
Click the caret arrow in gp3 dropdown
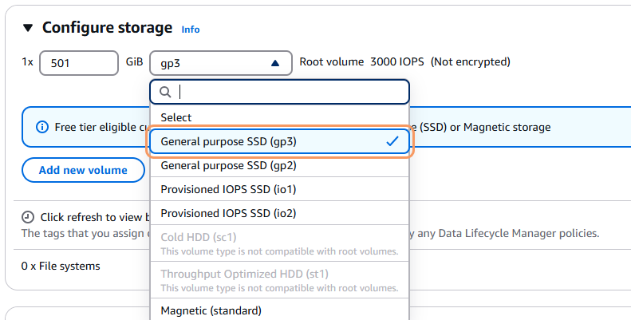point(275,62)
